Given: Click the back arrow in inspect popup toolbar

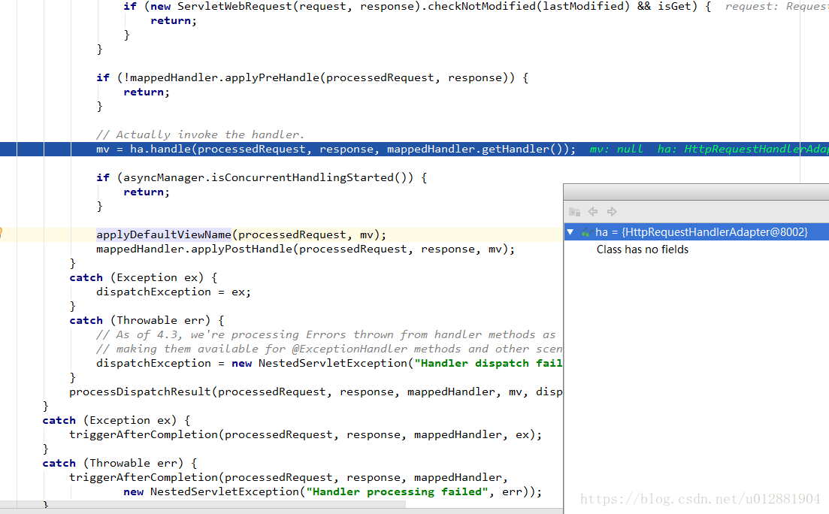Looking at the screenshot, I should 593,211.
